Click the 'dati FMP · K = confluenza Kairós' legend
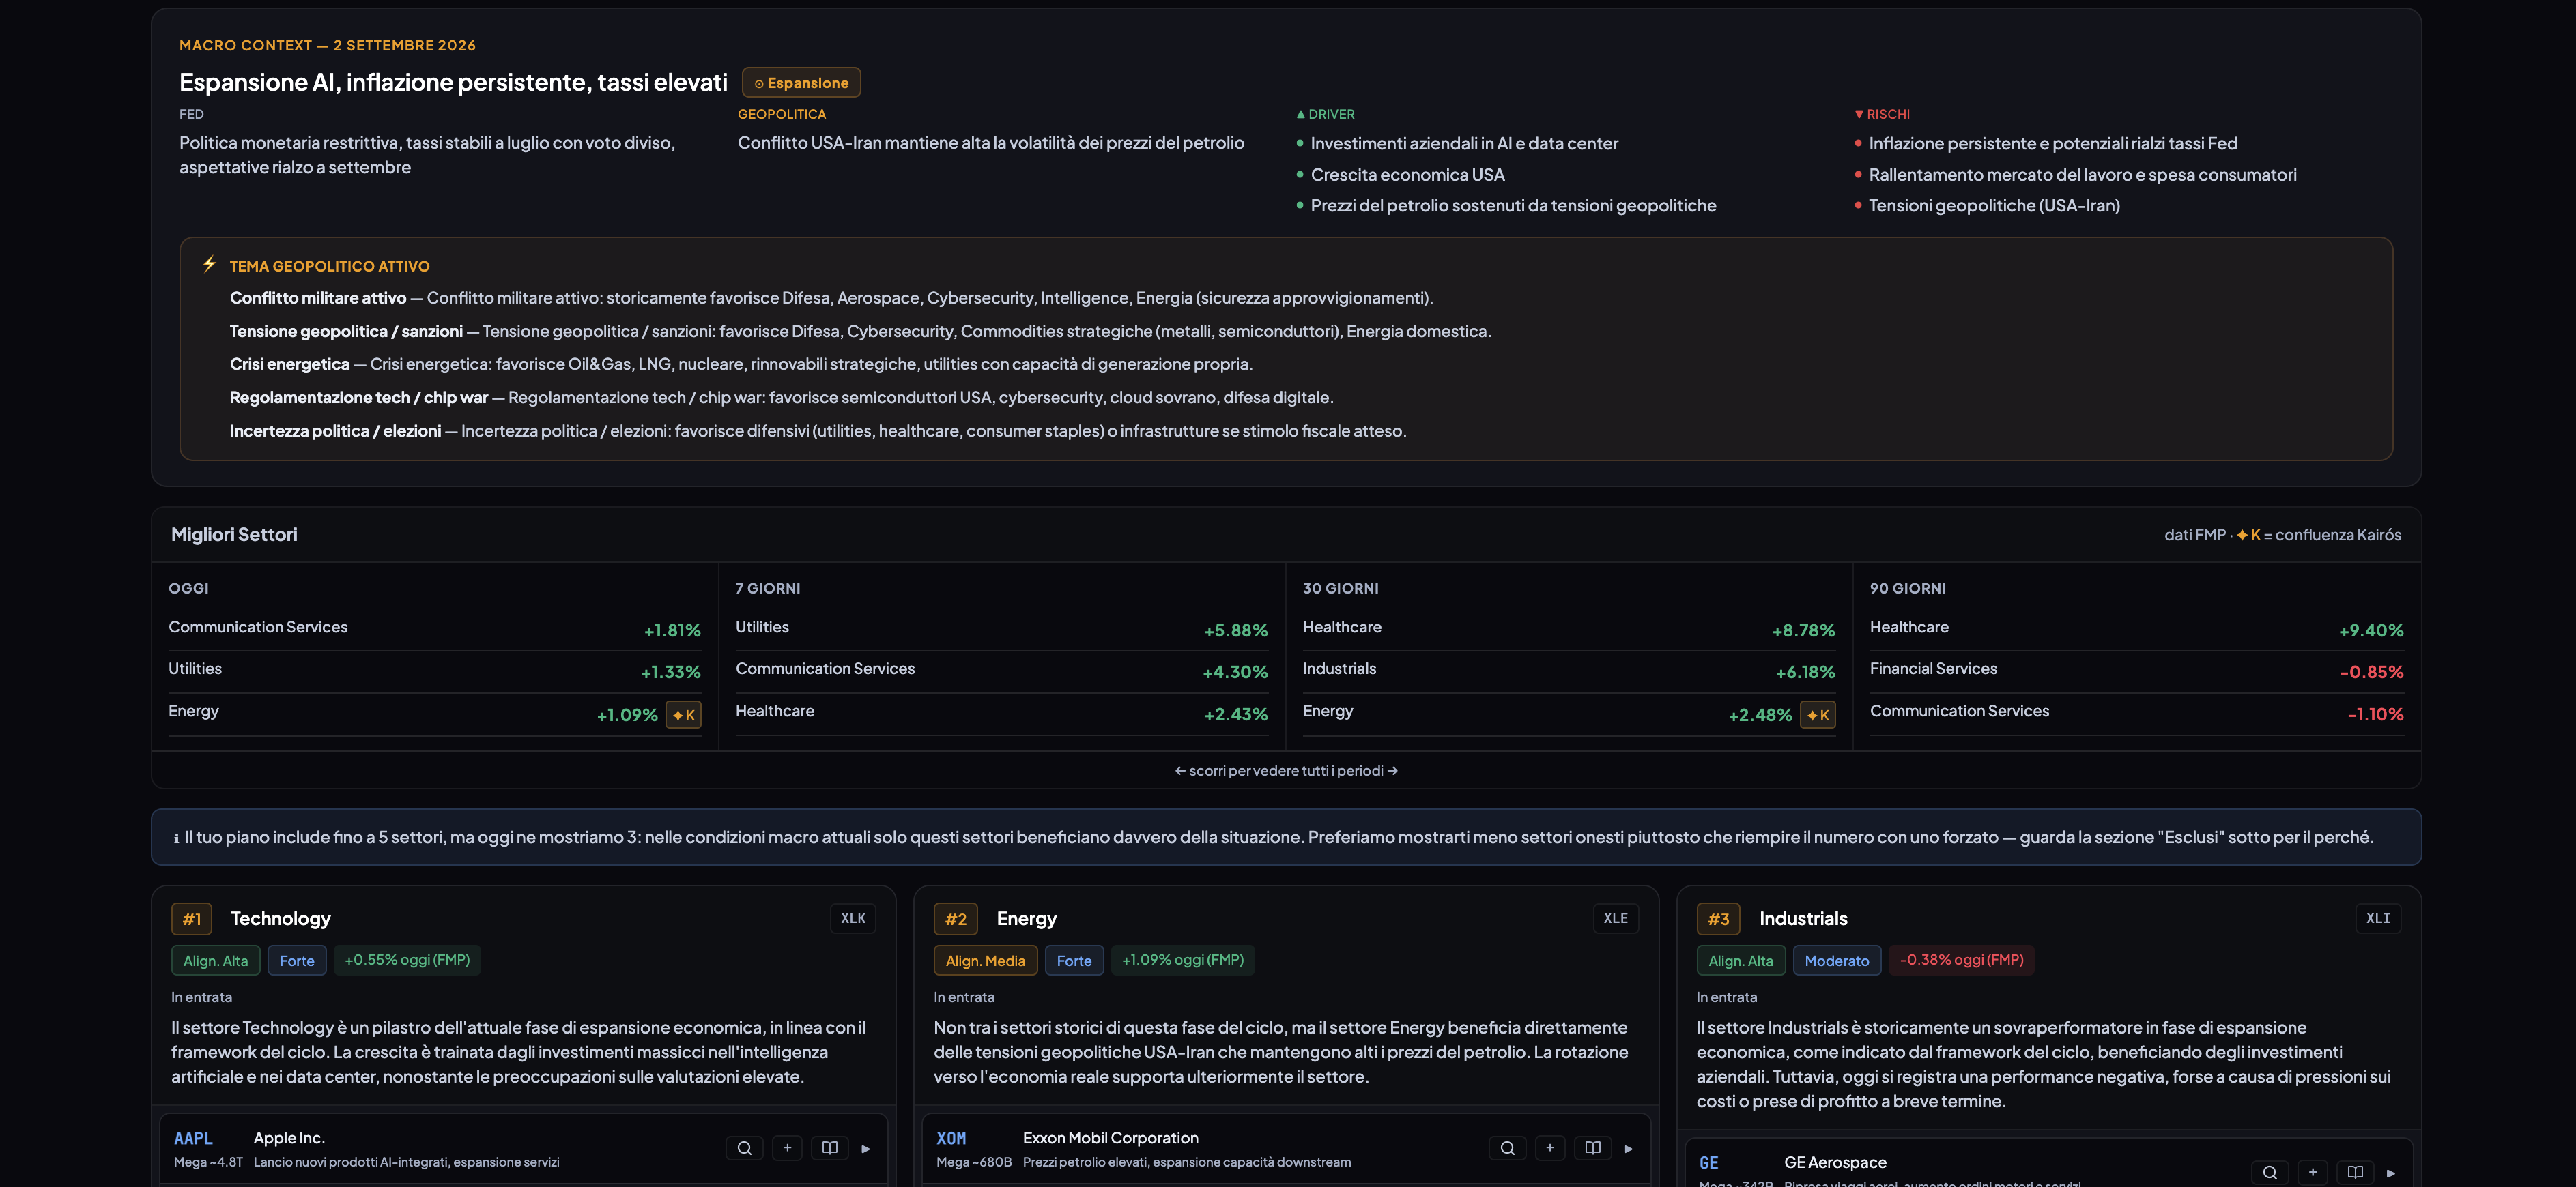2576x1187 pixels. click(2282, 535)
